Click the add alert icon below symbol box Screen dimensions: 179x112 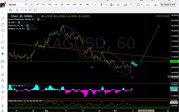tap(11, 10)
